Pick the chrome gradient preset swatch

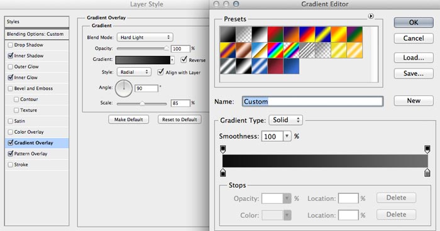259,50
